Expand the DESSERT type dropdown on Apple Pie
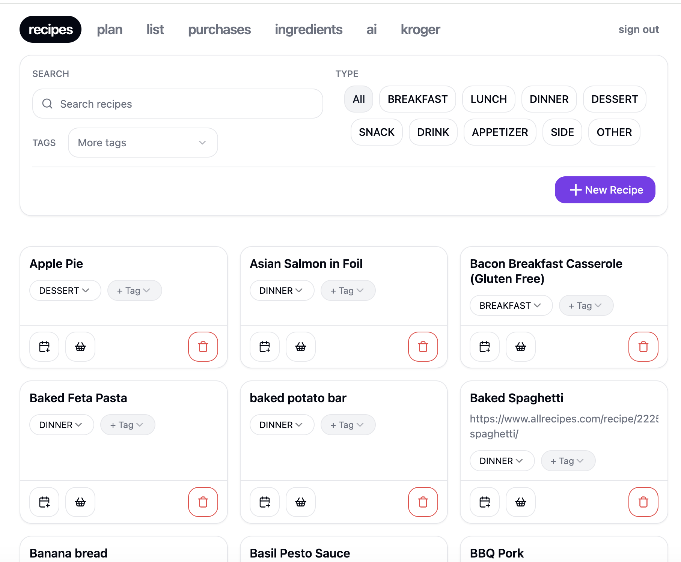The width and height of the screenshot is (681, 562). 65,290
